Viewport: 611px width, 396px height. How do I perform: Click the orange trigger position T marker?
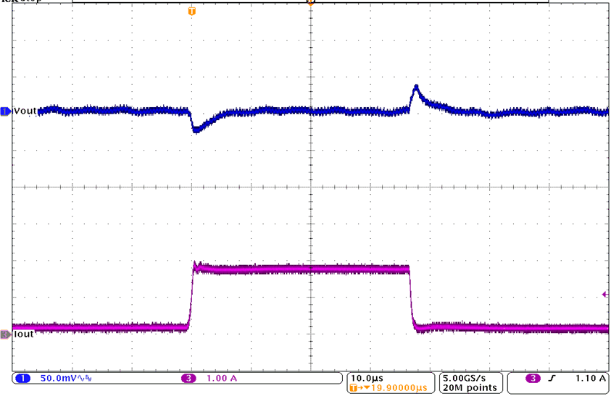tap(191, 12)
